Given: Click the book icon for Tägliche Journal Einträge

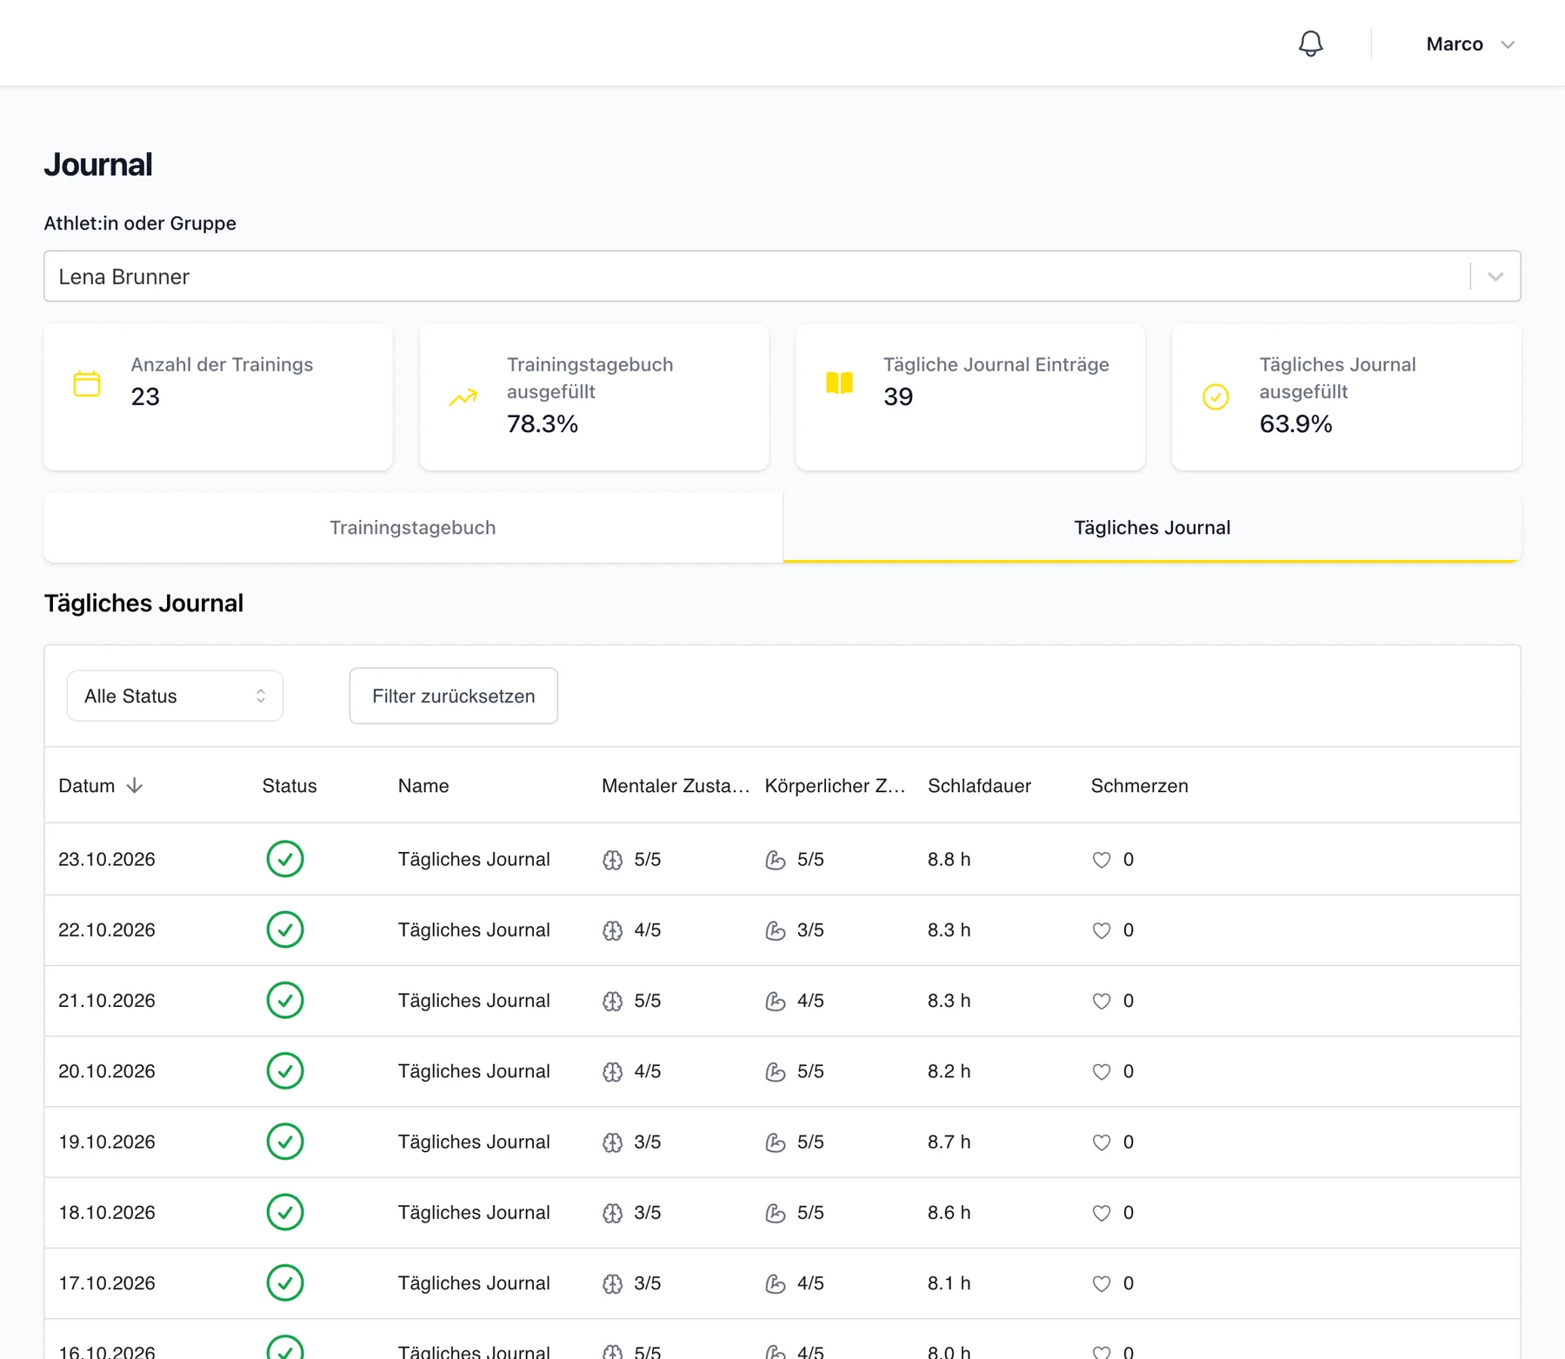Looking at the screenshot, I should click(839, 383).
